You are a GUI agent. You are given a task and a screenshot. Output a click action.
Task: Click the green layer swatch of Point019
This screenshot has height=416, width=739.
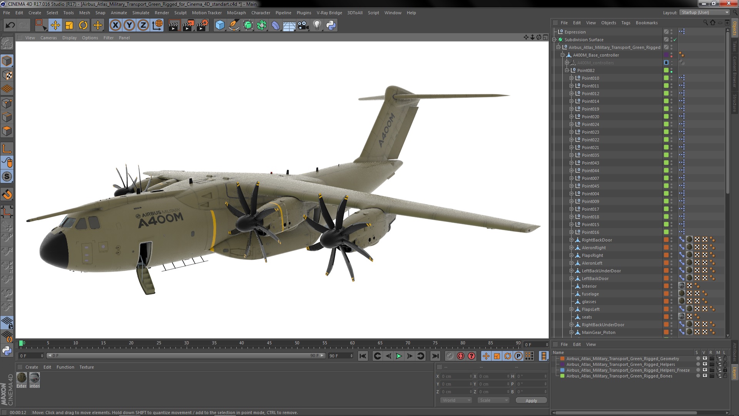coord(666,109)
